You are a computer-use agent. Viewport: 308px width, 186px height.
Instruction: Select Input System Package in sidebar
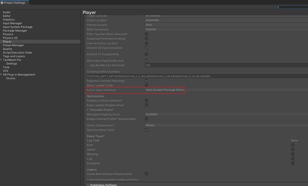(17, 27)
